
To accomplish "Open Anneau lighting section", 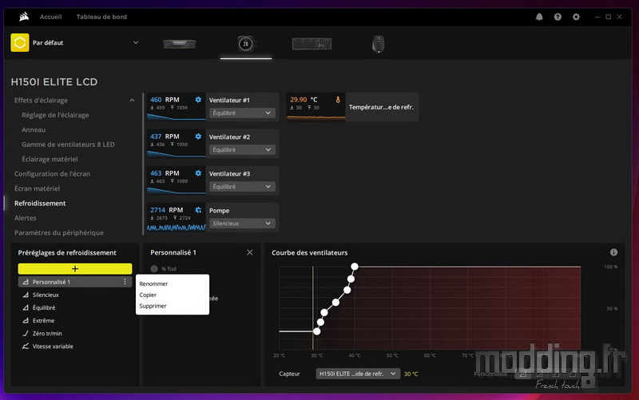I will pos(34,129).
